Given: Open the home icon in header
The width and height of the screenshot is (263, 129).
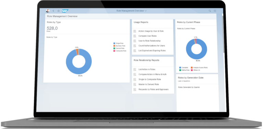Looking at the screenshot, I should tap(59, 11).
